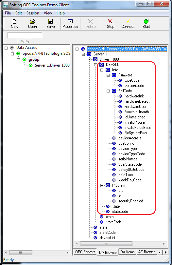This screenshot has width=172, height=265.
Task: Click the Write button
Action: [x=25, y=41]
